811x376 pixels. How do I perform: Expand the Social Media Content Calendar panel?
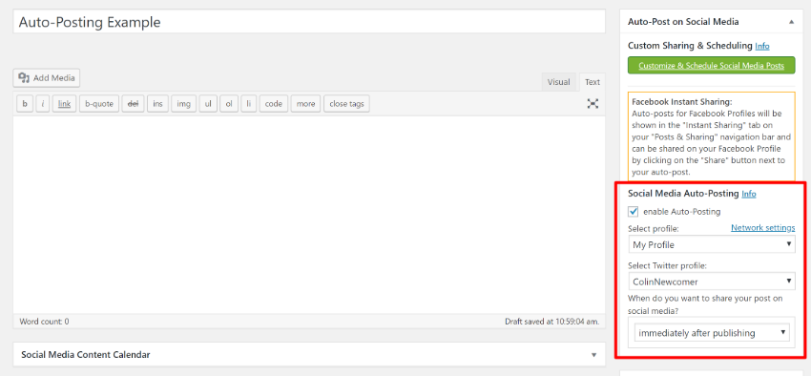593,355
